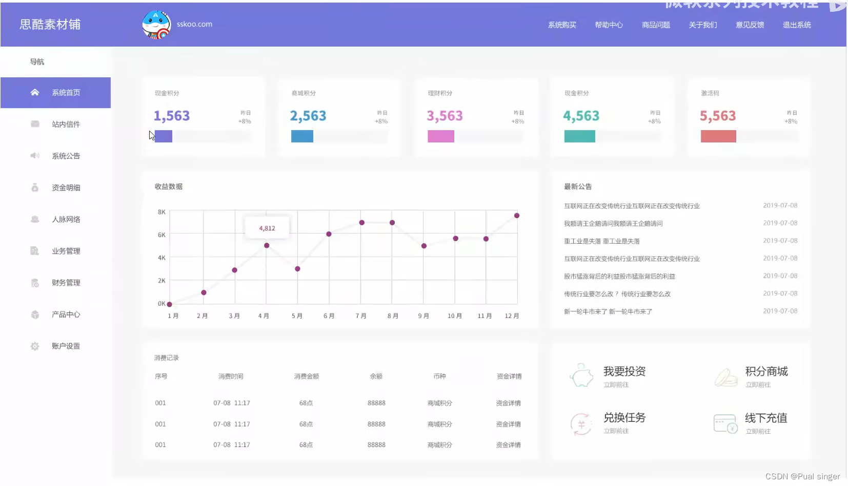Click the 积分商城 heading

coord(766,371)
